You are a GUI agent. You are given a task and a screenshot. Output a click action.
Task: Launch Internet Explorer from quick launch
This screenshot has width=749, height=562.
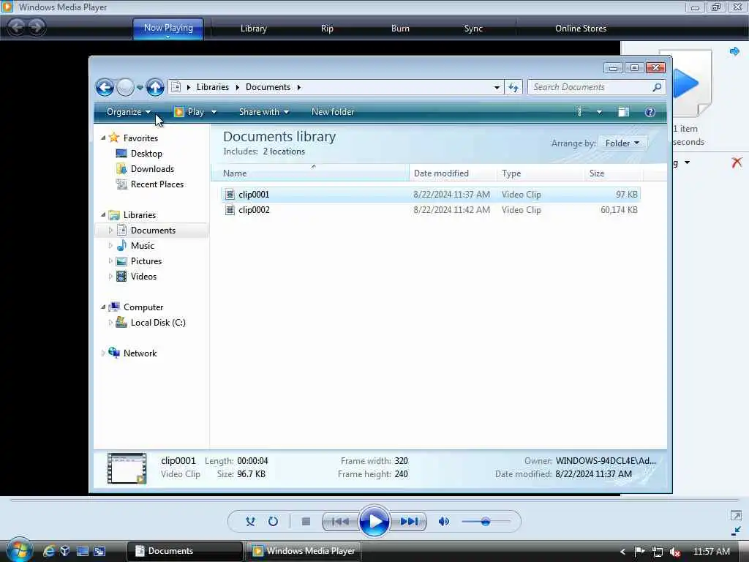[x=49, y=551]
